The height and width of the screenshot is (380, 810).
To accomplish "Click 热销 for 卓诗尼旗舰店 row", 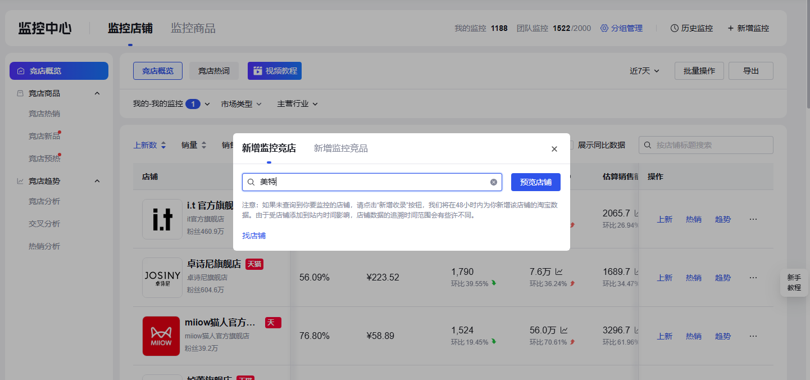I will [x=694, y=278].
